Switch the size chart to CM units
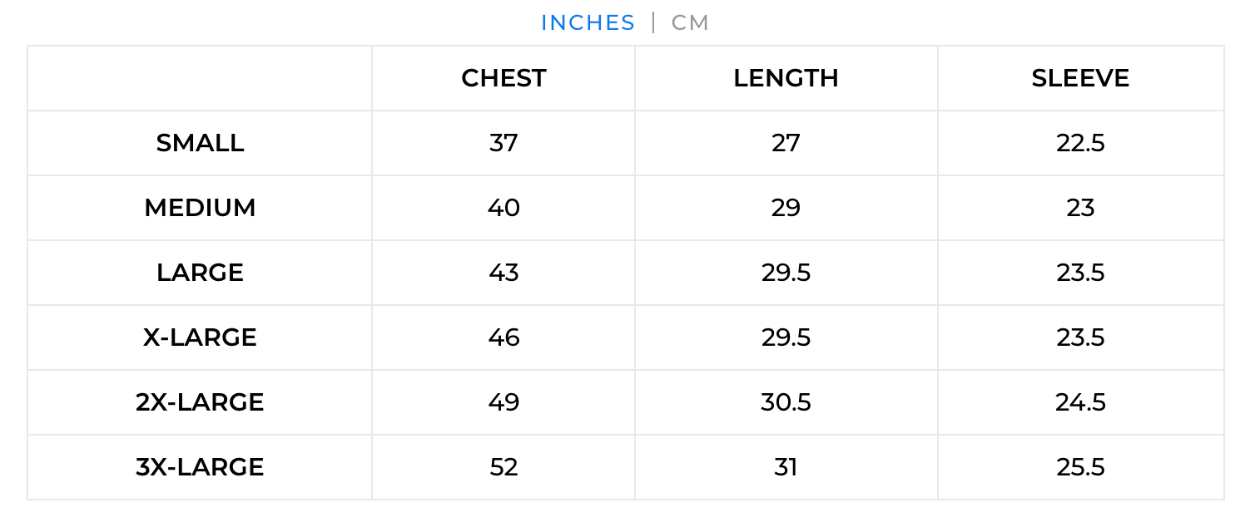This screenshot has width=1245, height=522. pos(690,22)
